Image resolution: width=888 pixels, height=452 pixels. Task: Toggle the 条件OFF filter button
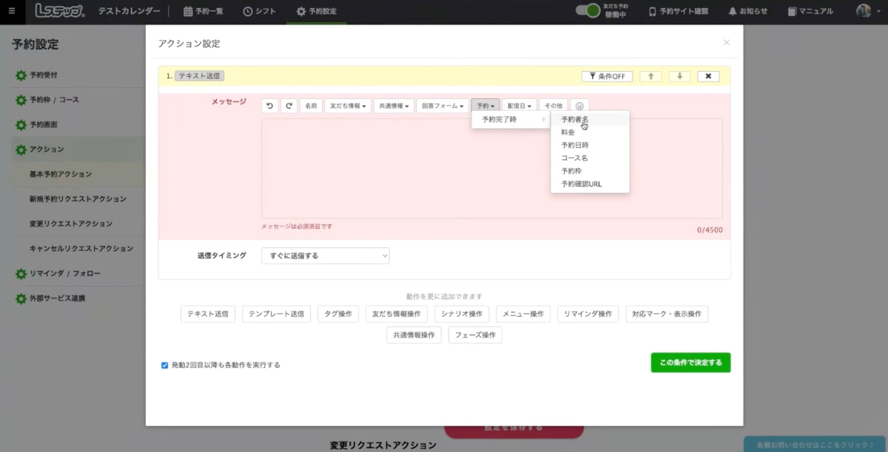coord(607,76)
